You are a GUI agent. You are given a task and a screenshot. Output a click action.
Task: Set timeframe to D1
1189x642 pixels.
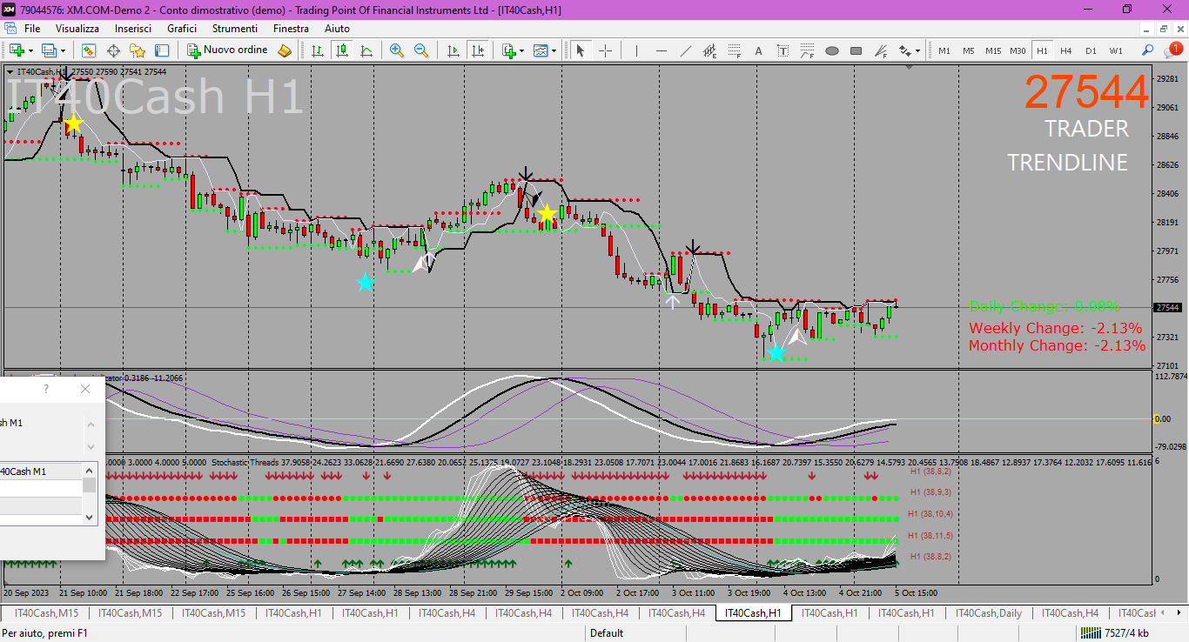point(1091,50)
